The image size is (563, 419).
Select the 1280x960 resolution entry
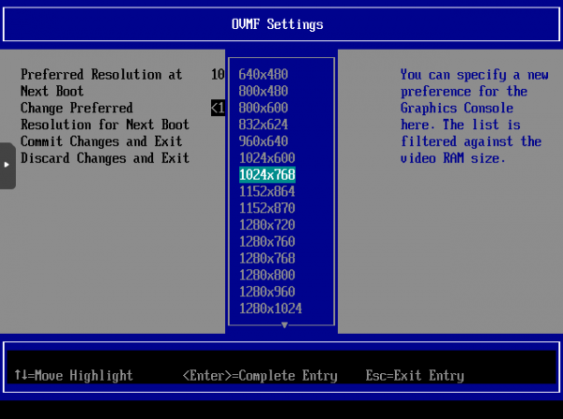point(266,292)
